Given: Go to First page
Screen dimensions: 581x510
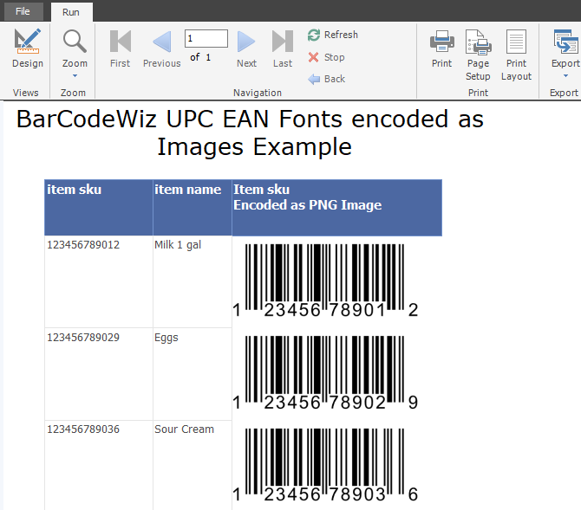Looking at the screenshot, I should tap(120, 48).
